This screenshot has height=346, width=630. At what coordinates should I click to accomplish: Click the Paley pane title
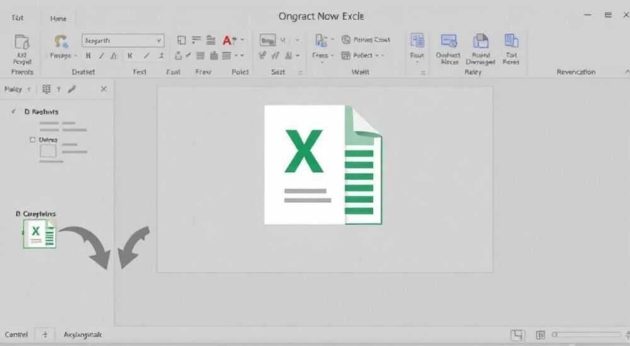(13, 89)
